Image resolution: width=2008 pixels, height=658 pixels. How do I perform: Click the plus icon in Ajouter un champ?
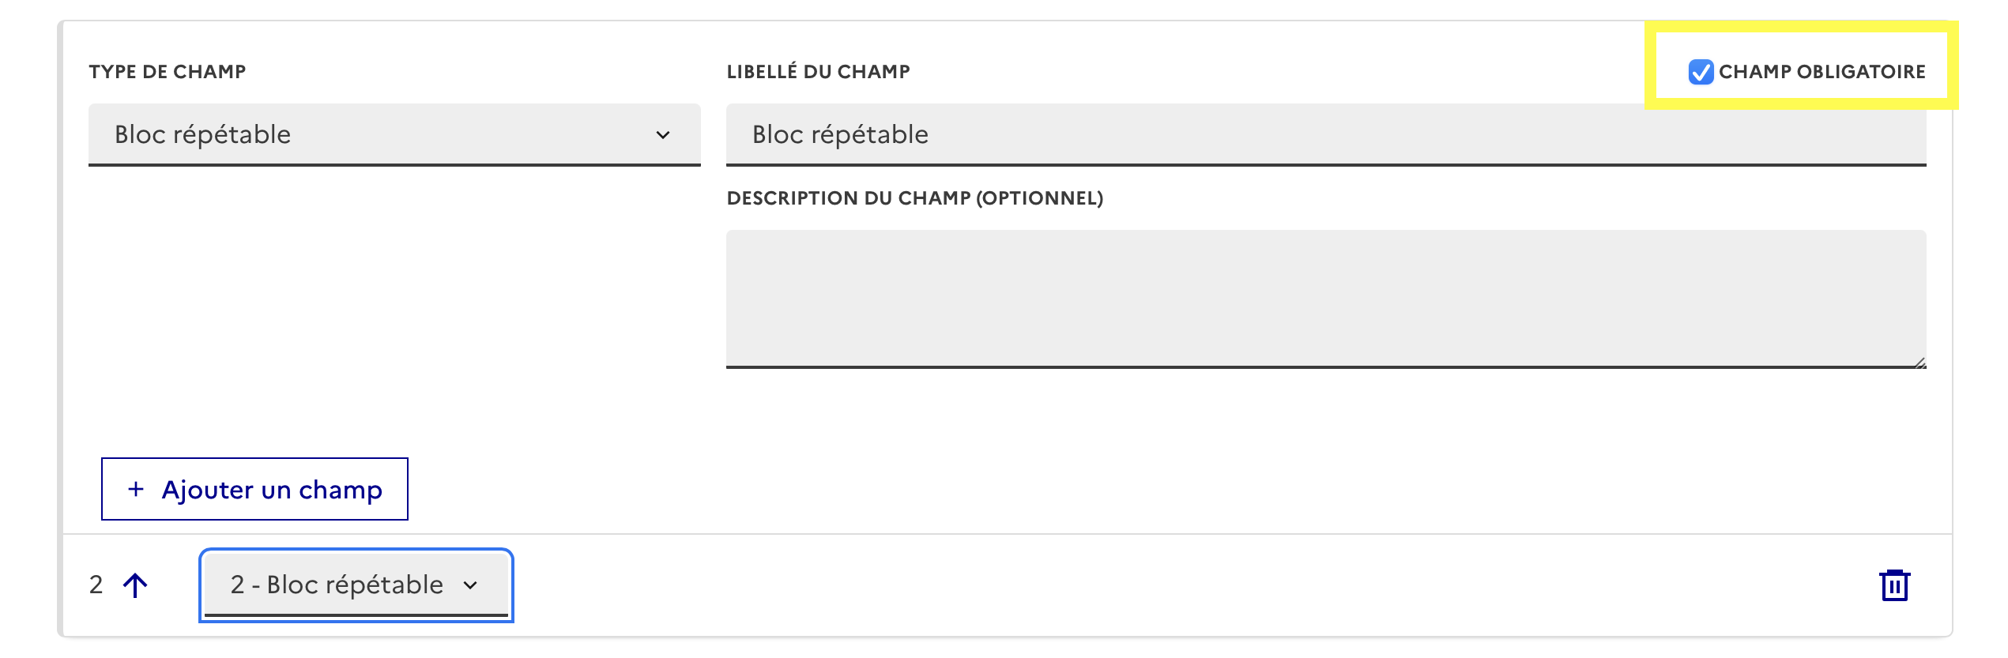click(x=136, y=490)
